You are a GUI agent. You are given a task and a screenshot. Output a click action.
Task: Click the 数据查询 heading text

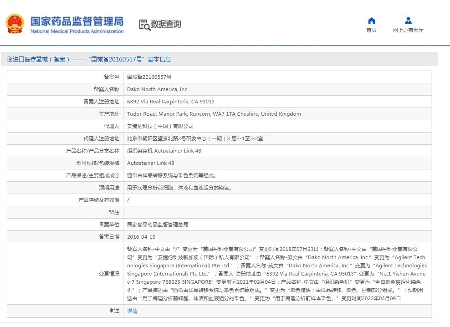coord(166,24)
